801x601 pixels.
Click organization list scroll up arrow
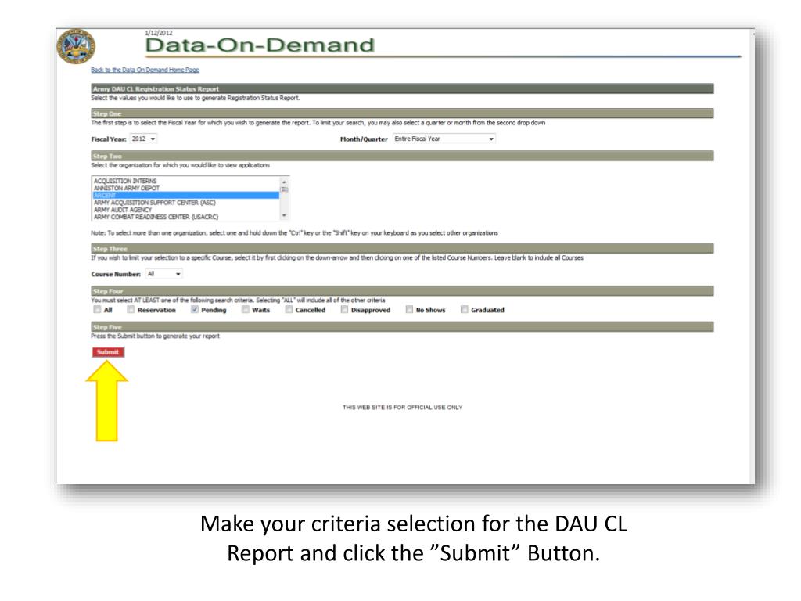click(x=285, y=182)
